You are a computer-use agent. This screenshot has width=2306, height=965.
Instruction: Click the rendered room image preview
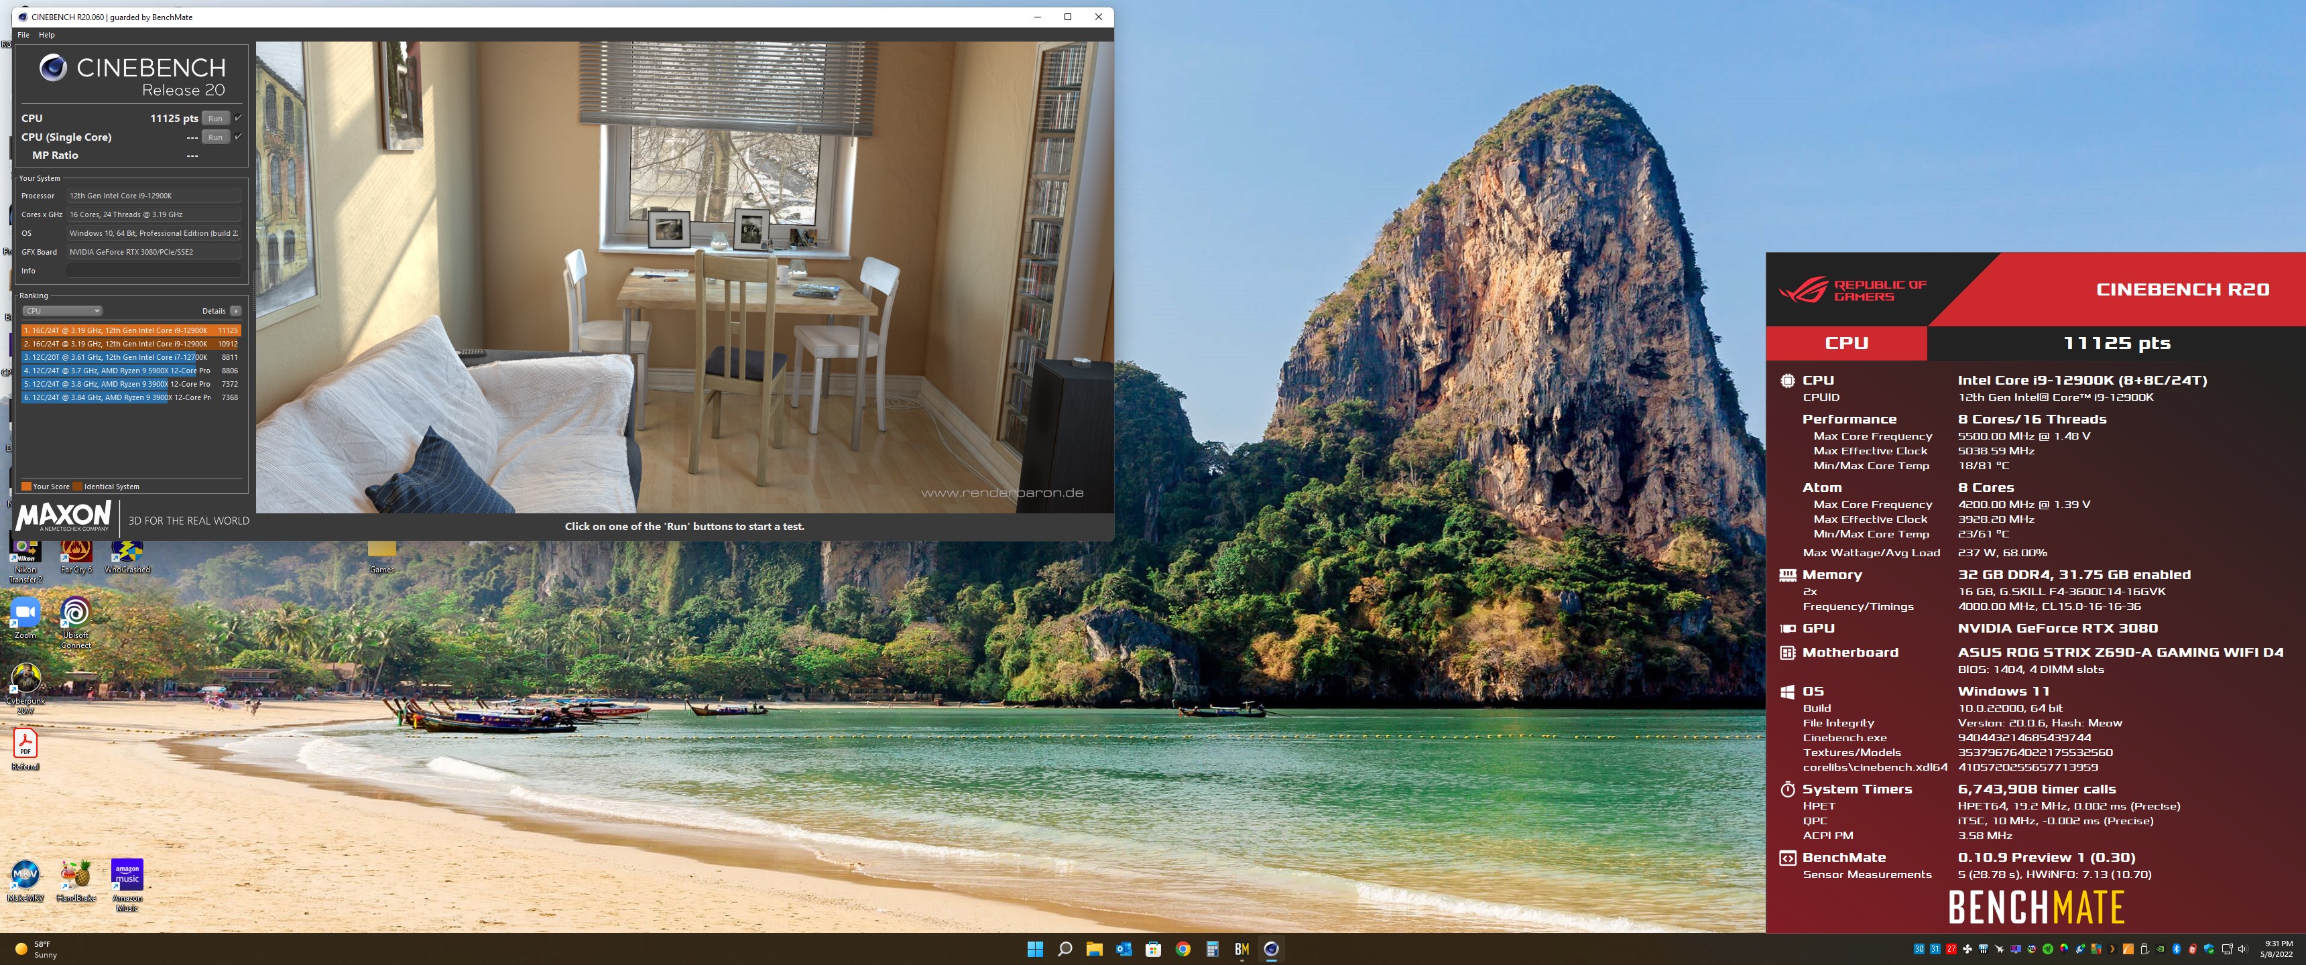tap(684, 277)
